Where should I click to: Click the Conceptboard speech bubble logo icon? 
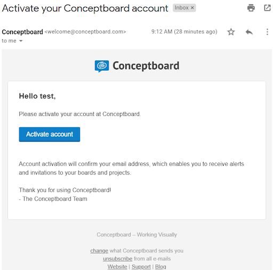tap(102, 66)
